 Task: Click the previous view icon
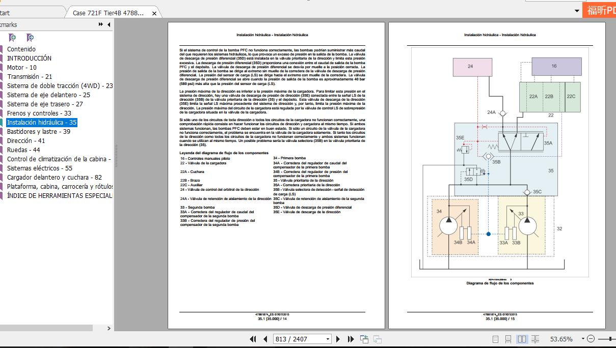point(364,339)
